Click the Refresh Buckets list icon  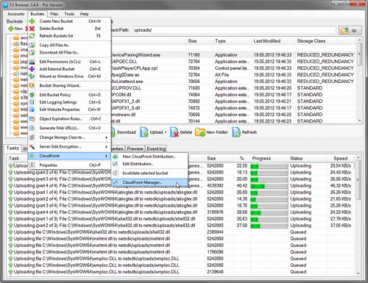pos(32,36)
